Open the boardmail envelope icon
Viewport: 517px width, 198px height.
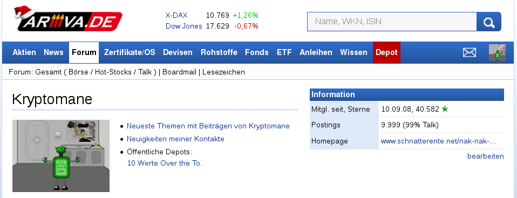(x=469, y=52)
